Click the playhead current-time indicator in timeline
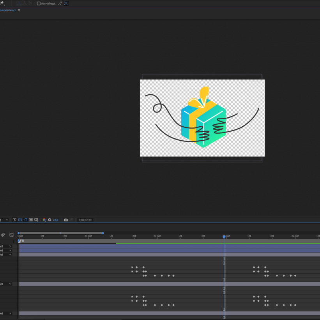This screenshot has height=320, width=320. tap(224, 237)
